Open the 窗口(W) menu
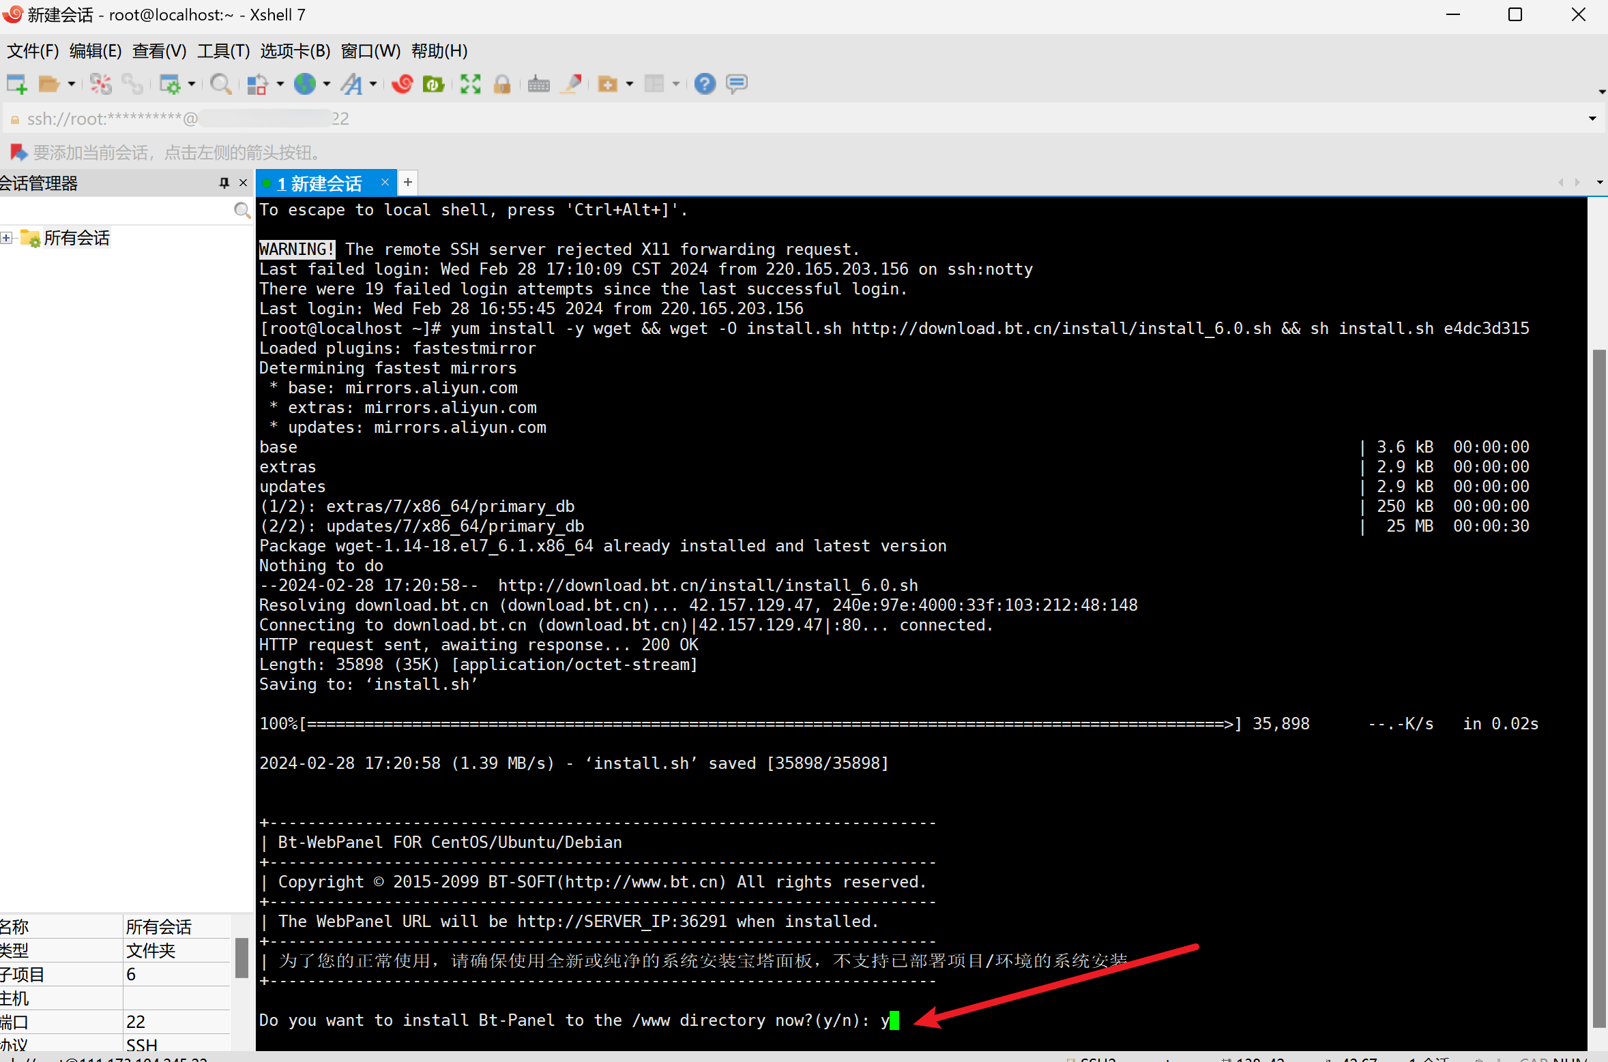This screenshot has width=1608, height=1062. coord(370,51)
